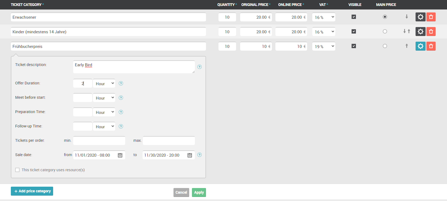Viewport: 447px width, 201px height.
Task: Enable This ticket category uses resource(s)
Action: 17,170
